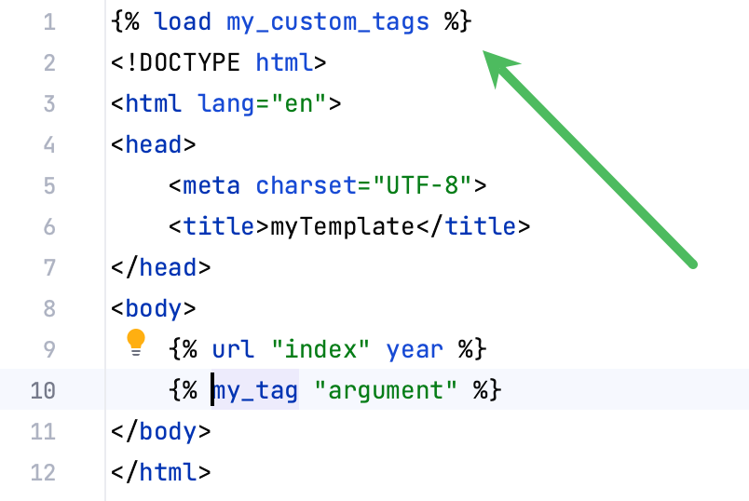Screen dimensions: 749x501
Task: Click the year variable on line 9
Action: pos(415,349)
